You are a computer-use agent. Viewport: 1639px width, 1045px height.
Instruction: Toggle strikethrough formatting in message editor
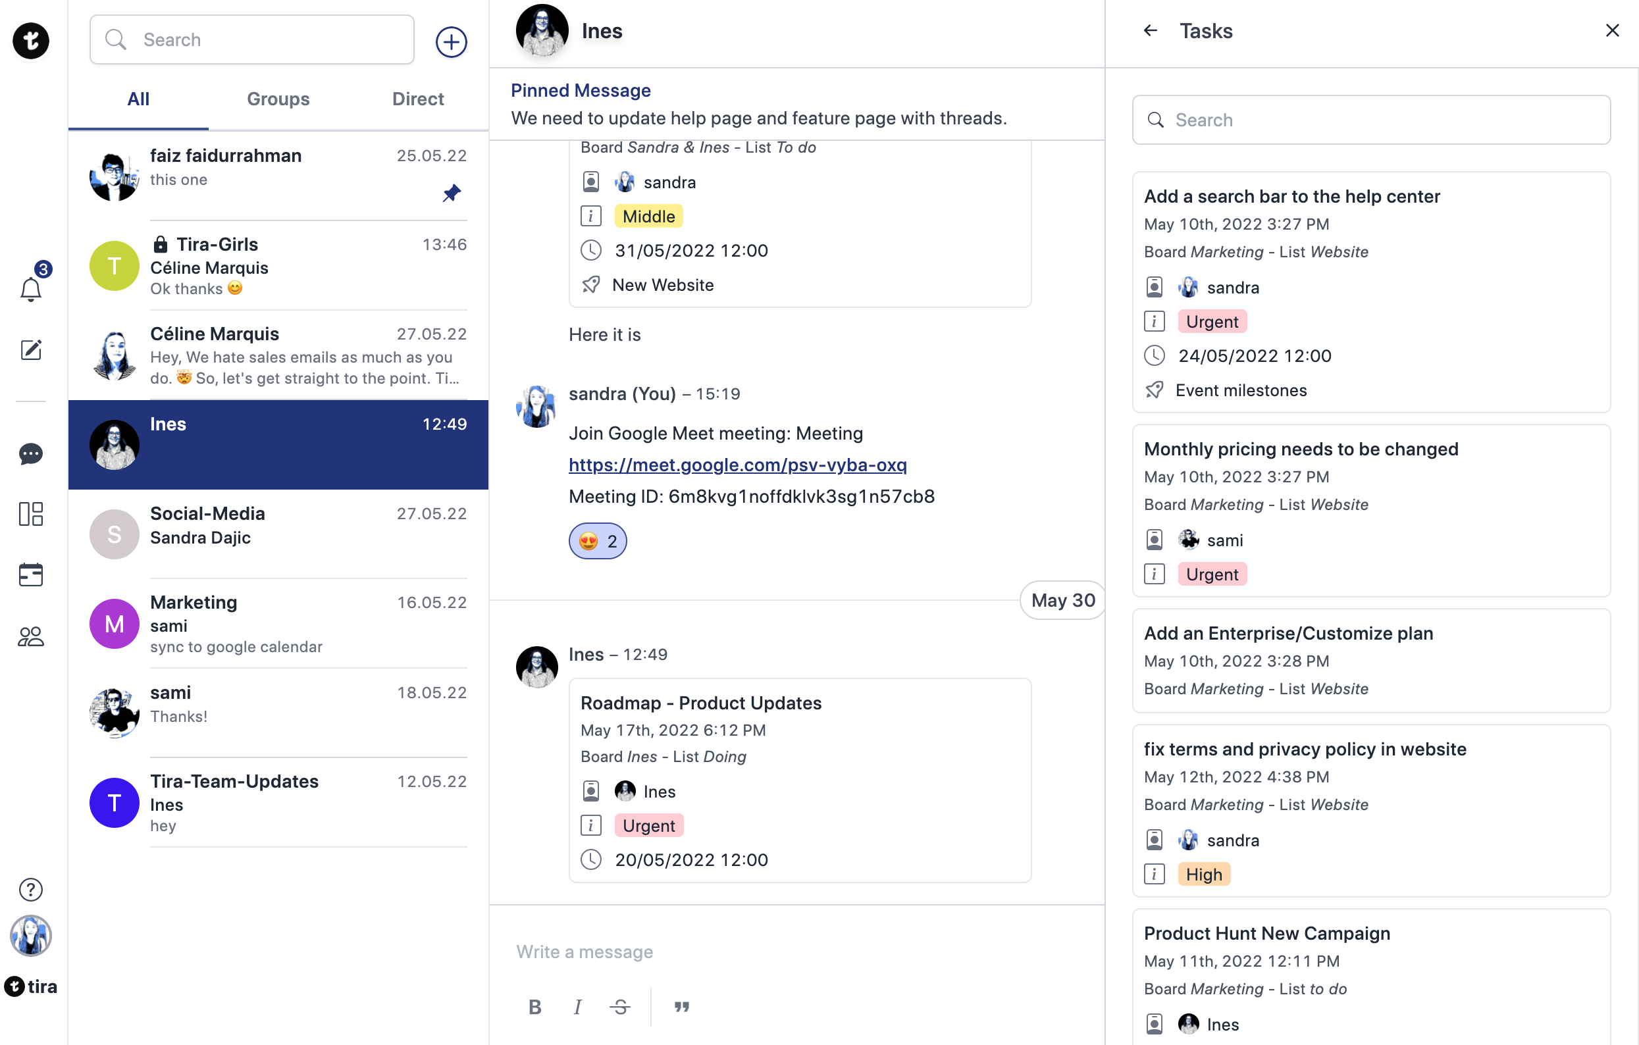(x=619, y=1006)
